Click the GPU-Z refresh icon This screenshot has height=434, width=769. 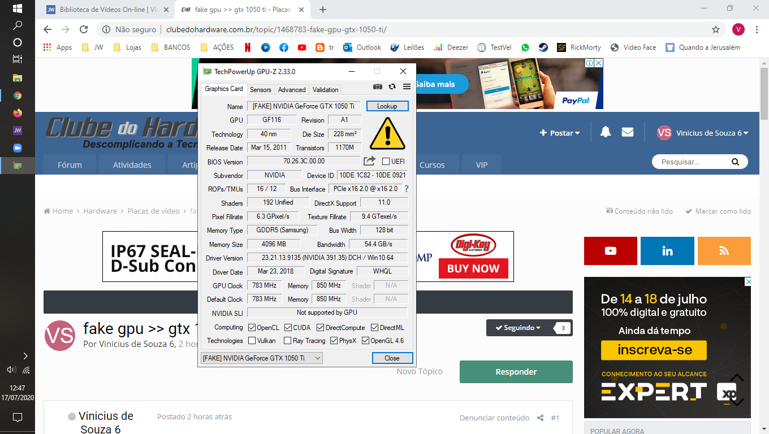click(x=392, y=86)
